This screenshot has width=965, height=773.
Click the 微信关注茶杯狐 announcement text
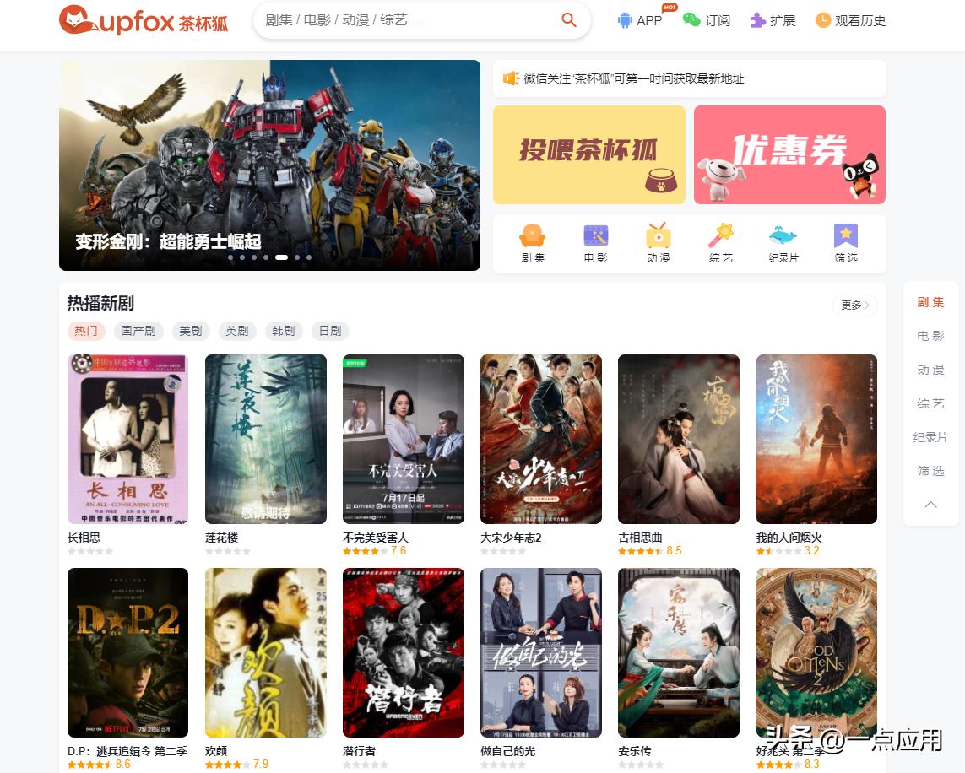click(634, 78)
